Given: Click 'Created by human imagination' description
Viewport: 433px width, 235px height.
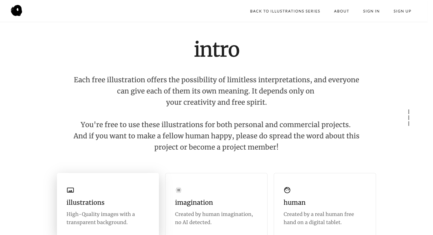Looking at the screenshot, I should pyautogui.click(x=214, y=218).
